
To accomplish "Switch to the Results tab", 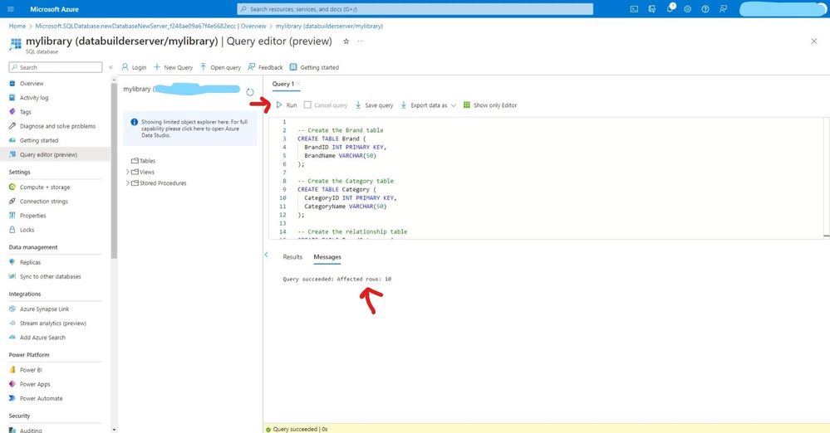I will (x=292, y=257).
